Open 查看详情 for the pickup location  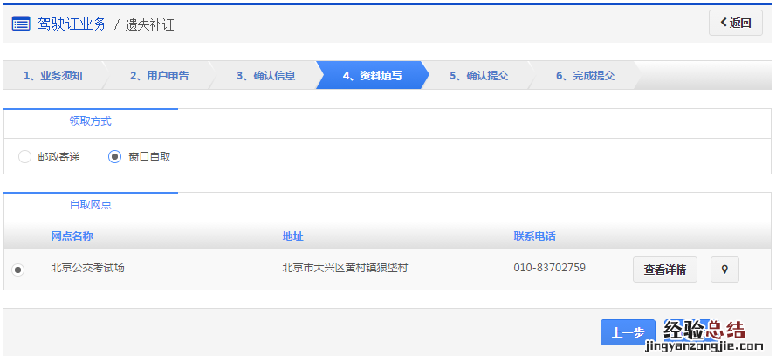pyautogui.click(x=664, y=270)
